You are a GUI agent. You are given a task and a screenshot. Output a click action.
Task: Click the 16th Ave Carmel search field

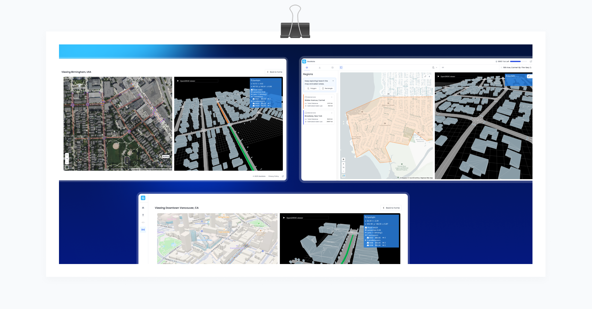[516, 67]
